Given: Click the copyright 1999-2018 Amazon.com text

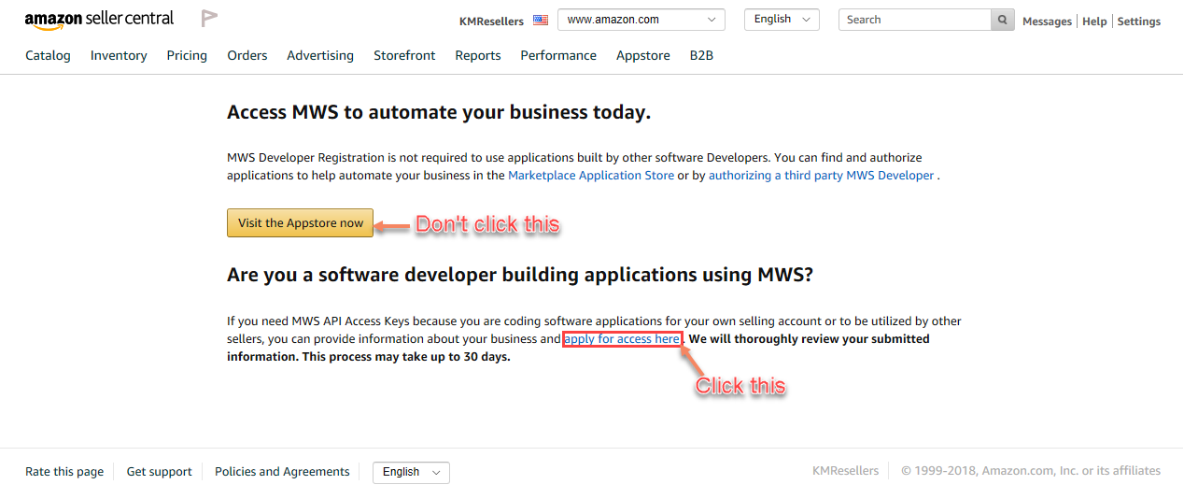Looking at the screenshot, I should [x=1031, y=471].
